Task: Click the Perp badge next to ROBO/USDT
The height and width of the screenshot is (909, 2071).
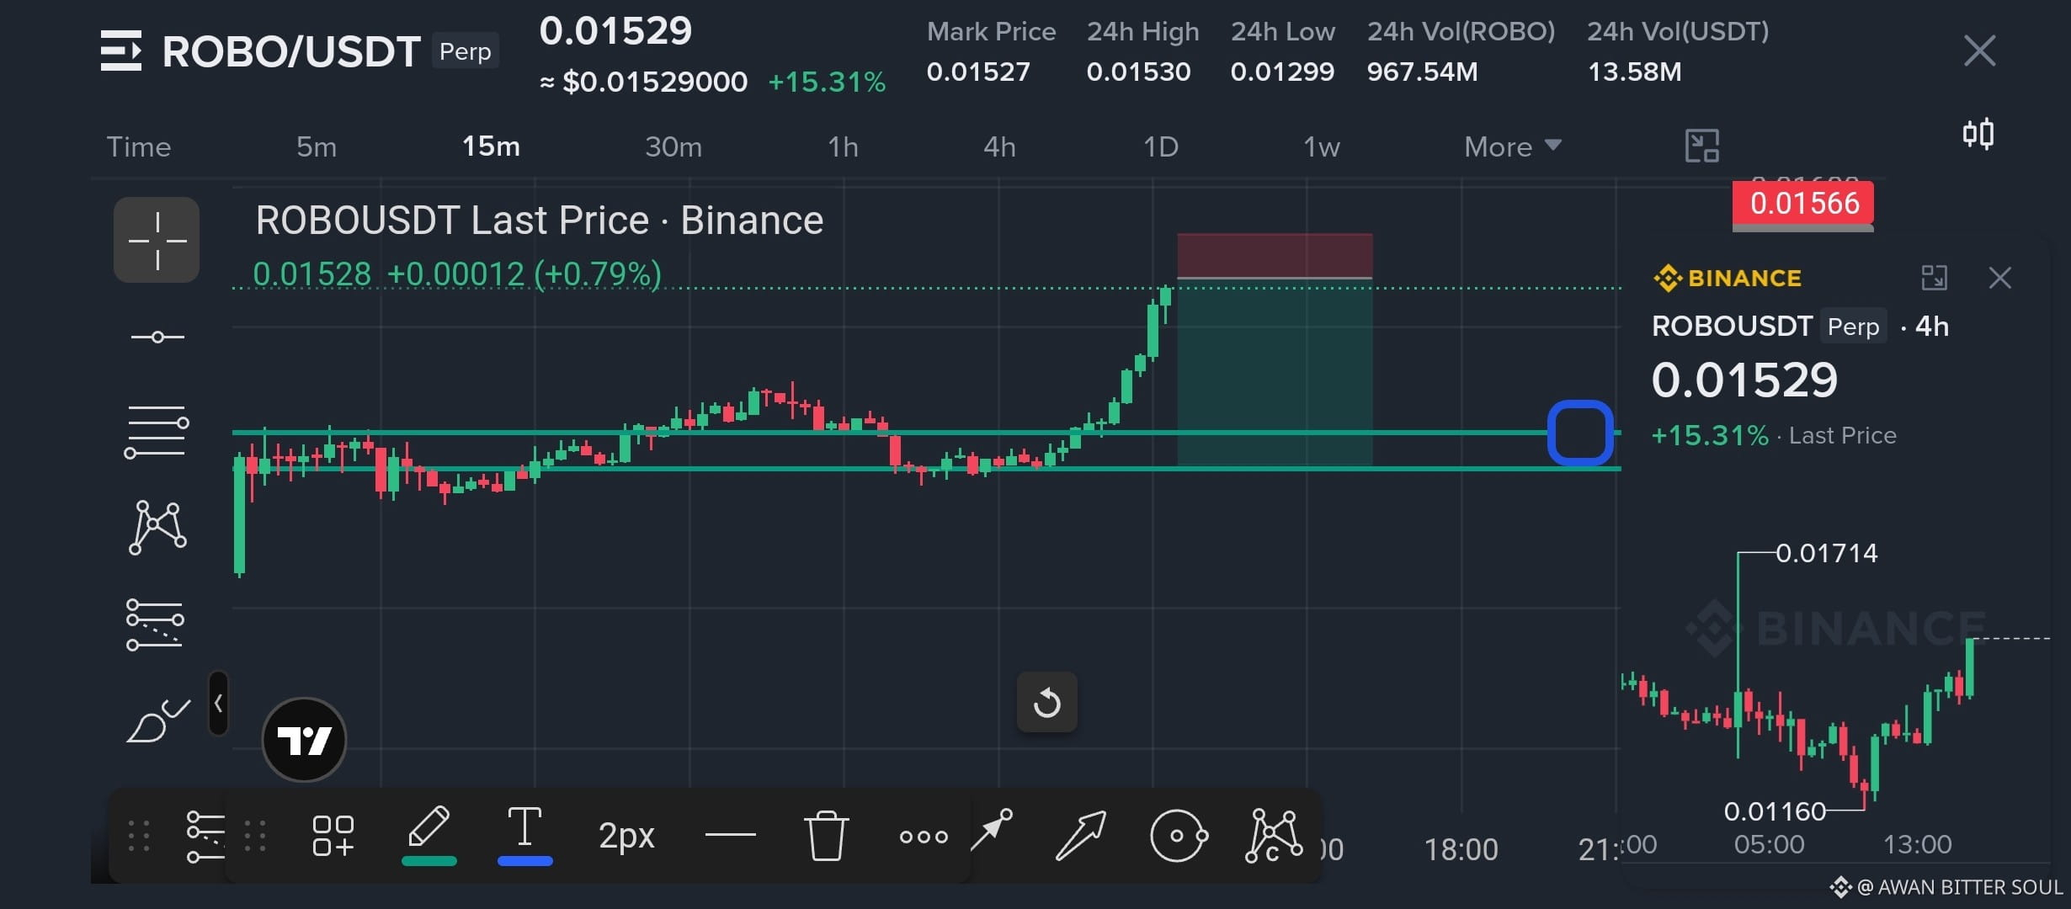Action: click(466, 51)
